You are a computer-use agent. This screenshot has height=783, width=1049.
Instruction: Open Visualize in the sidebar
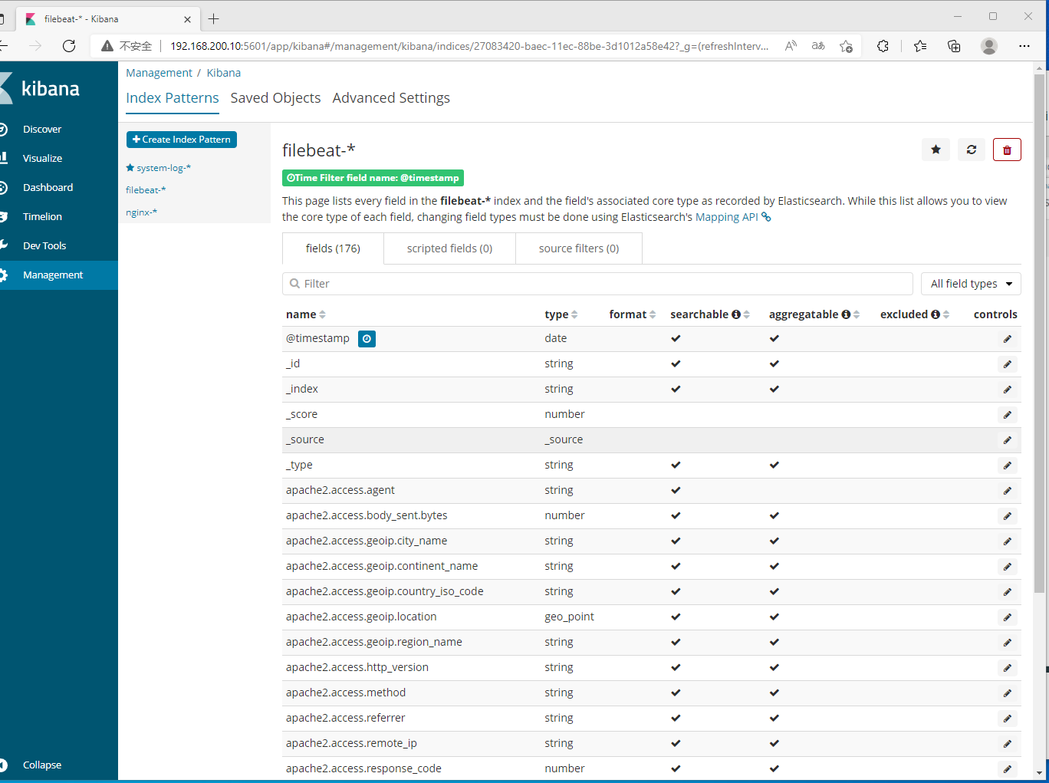59,159
